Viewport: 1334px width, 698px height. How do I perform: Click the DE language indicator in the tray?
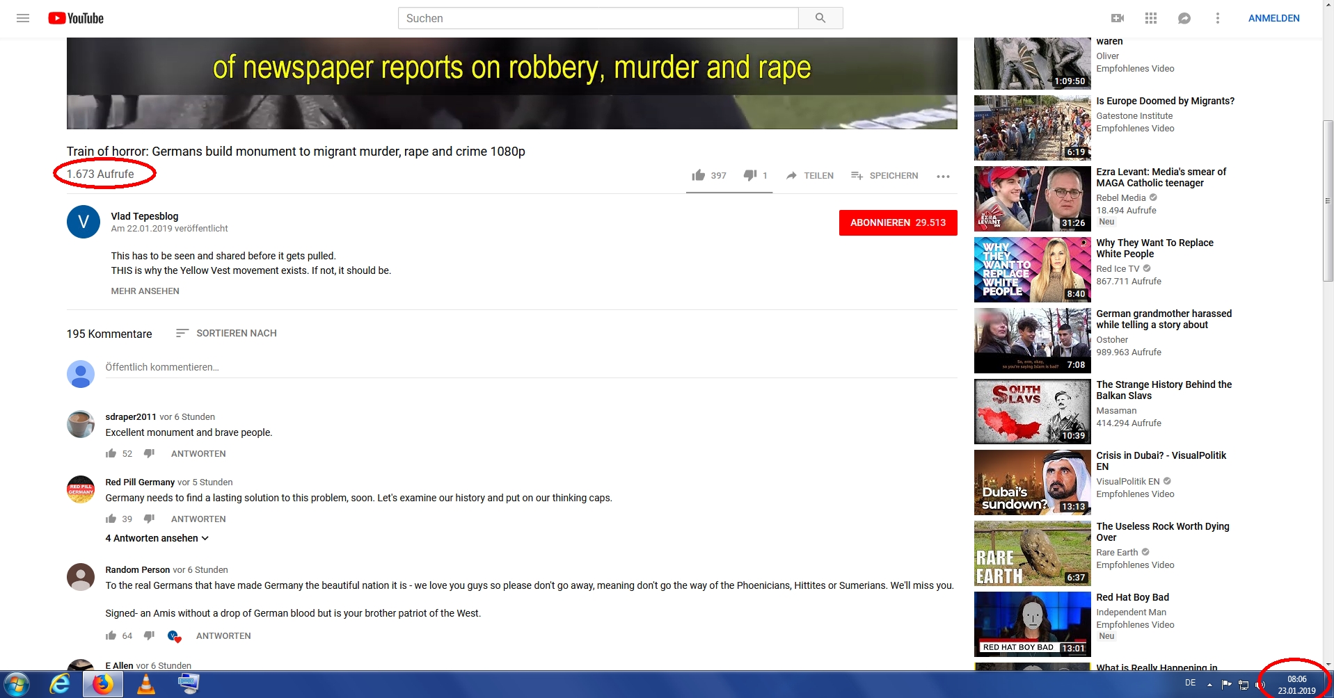click(x=1191, y=683)
